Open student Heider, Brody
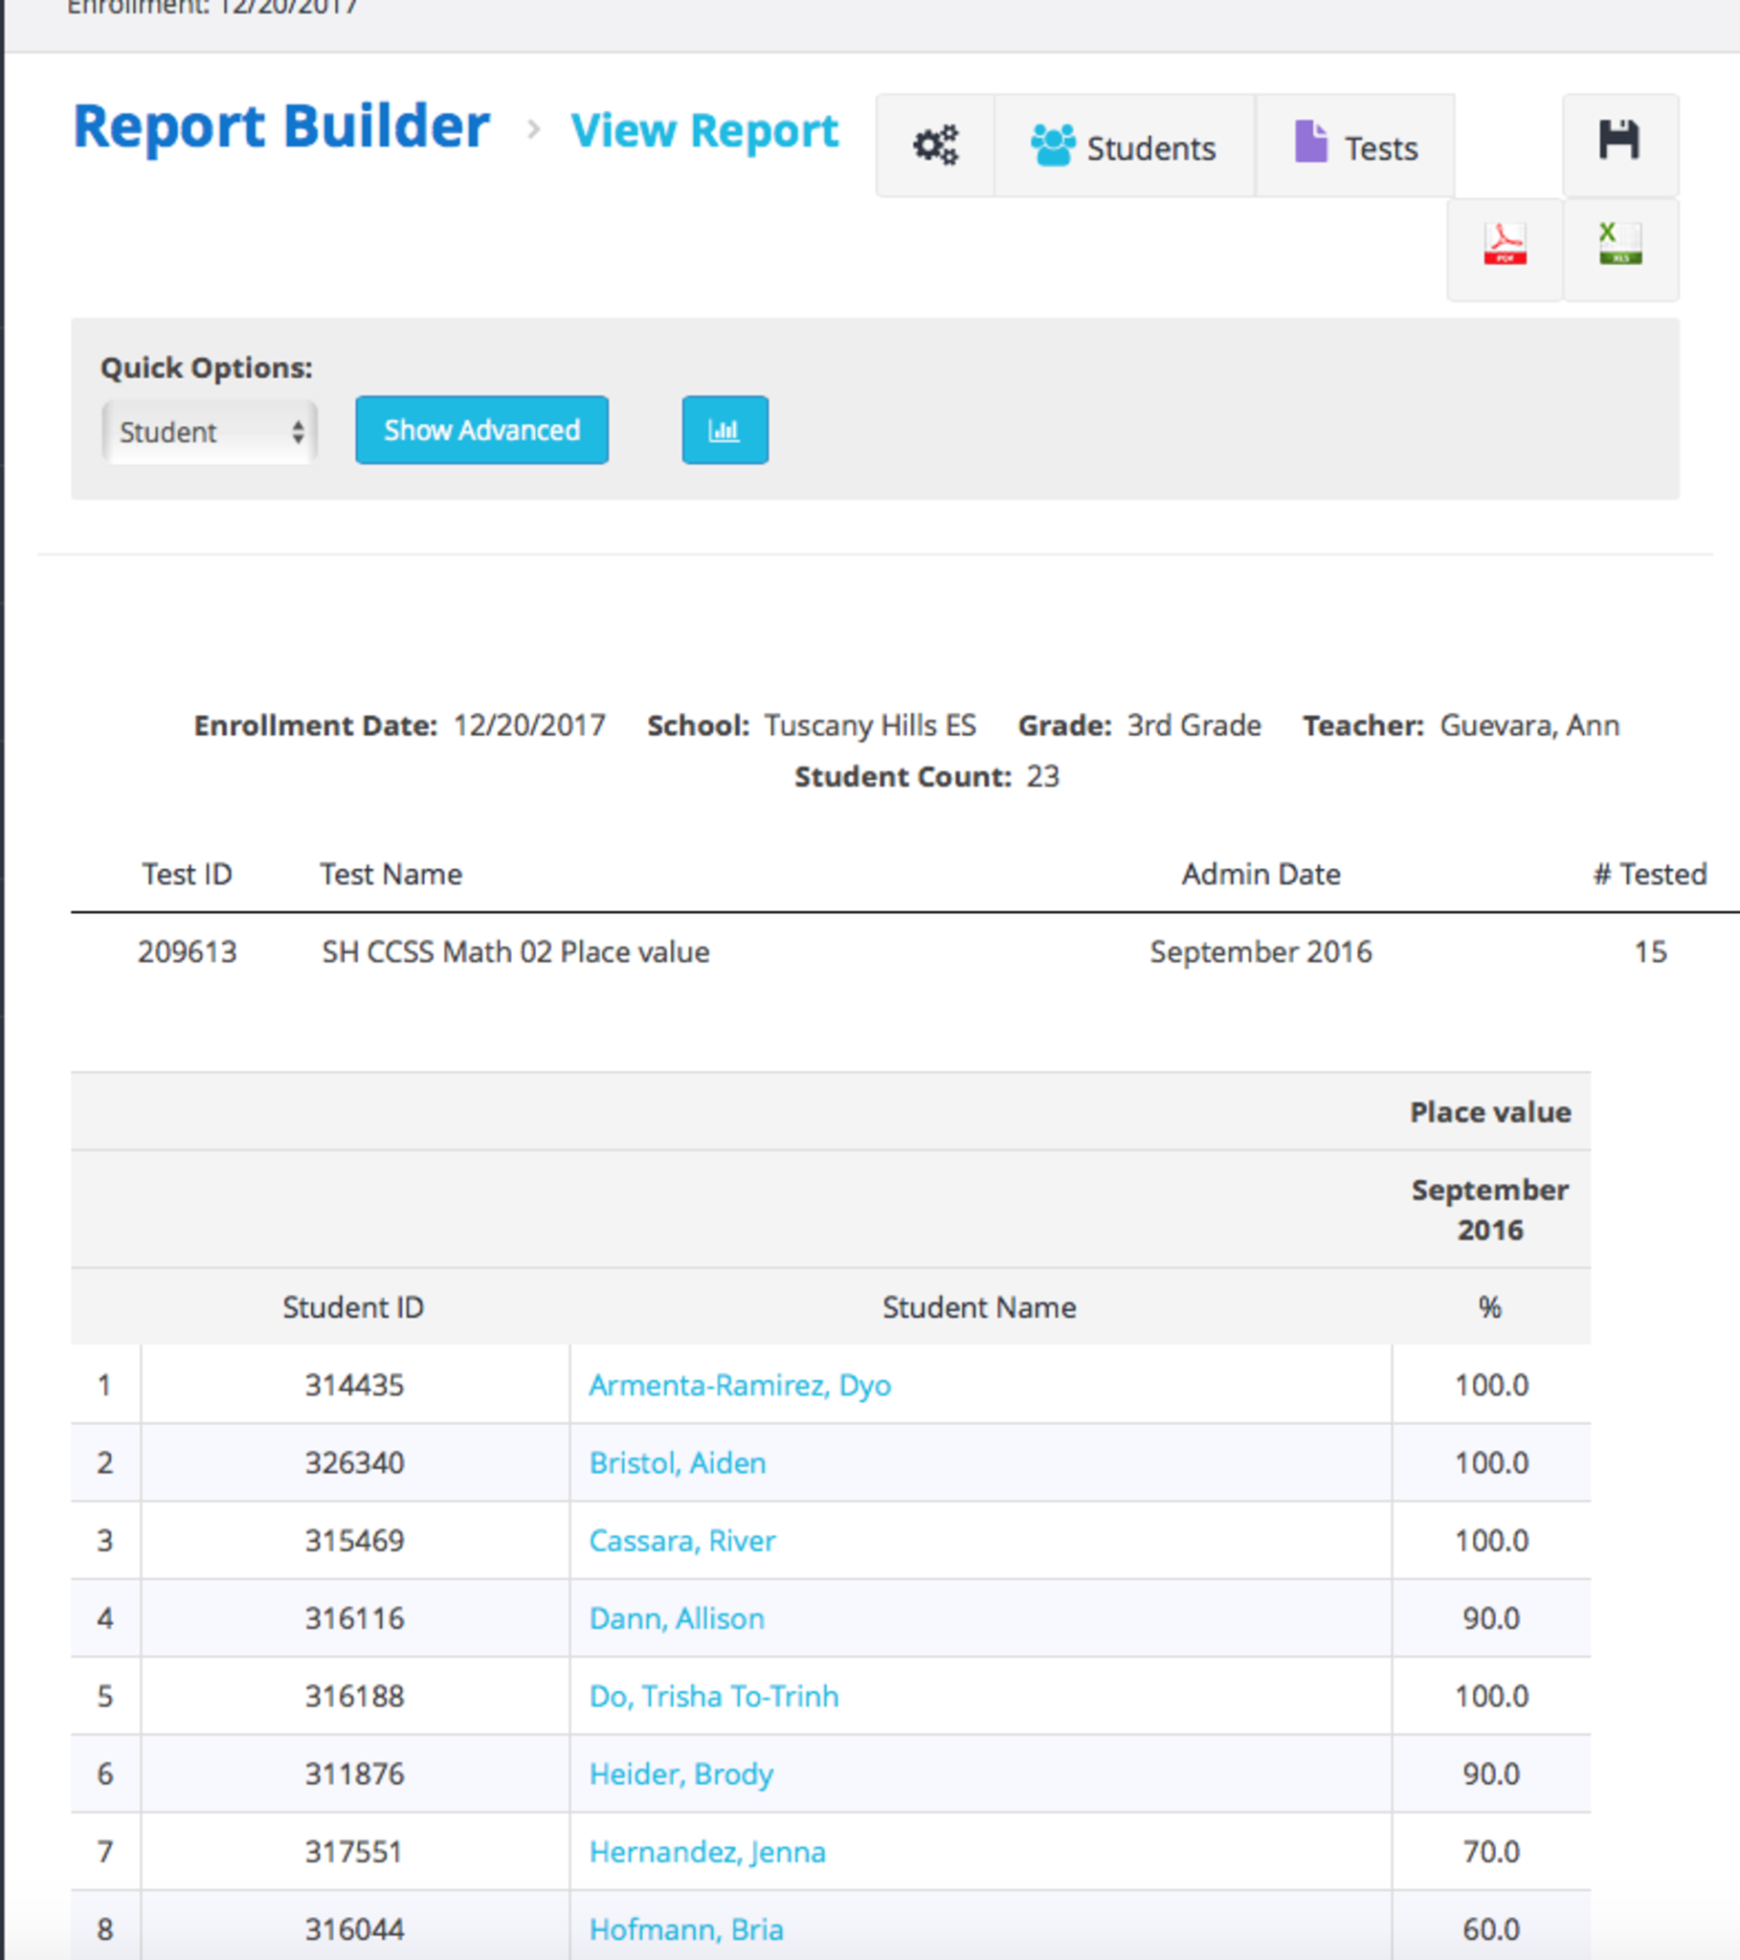1740x1960 pixels. pos(681,1773)
